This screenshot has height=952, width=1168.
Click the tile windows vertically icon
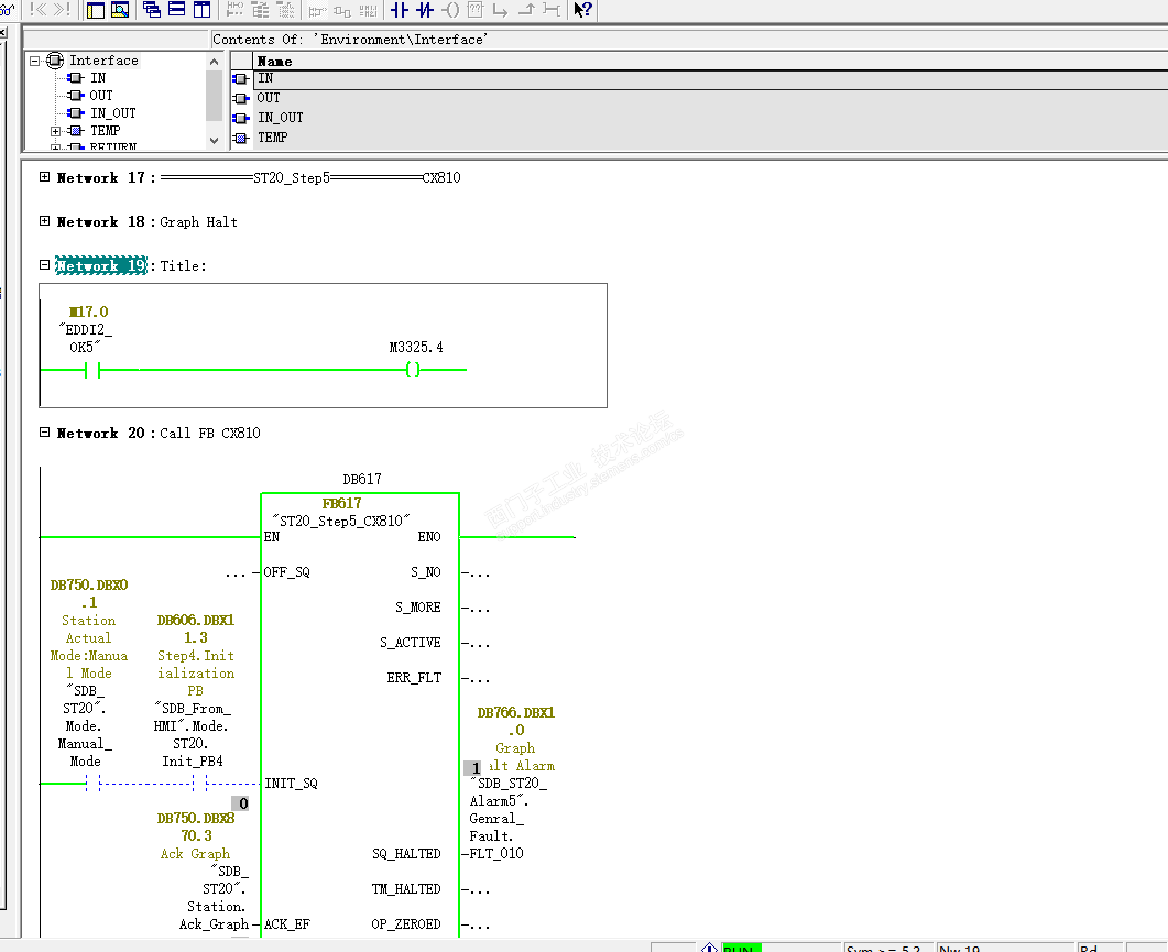click(x=202, y=9)
